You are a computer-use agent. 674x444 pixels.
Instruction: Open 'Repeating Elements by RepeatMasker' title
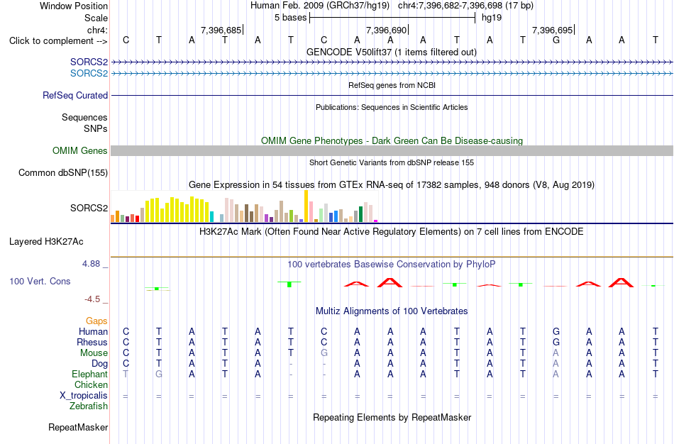coord(392,417)
